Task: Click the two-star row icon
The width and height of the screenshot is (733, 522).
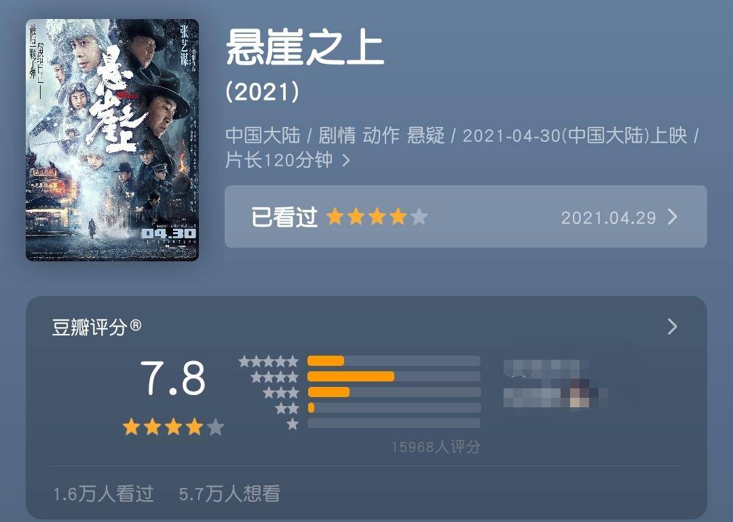Action: click(287, 409)
